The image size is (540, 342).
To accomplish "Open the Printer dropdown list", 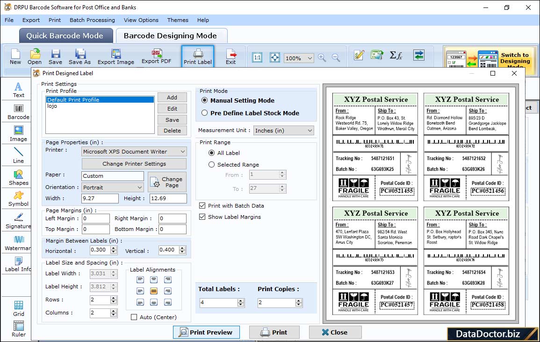I will pyautogui.click(x=134, y=152).
